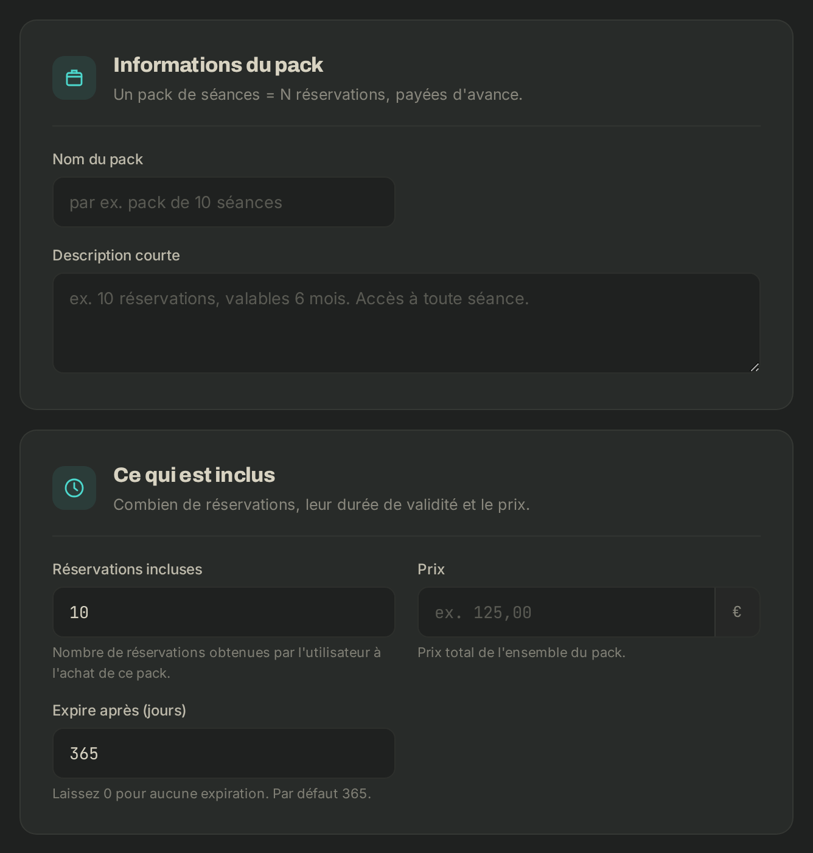This screenshot has width=813, height=853.
Task: Focus the Nom du pack input
Action: point(224,202)
